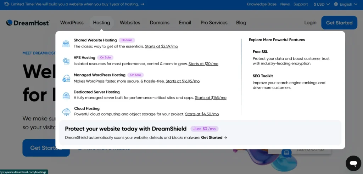Click Starts at $2.59/mo link
Image resolution: width=363 pixels, height=174 pixels.
(161, 46)
